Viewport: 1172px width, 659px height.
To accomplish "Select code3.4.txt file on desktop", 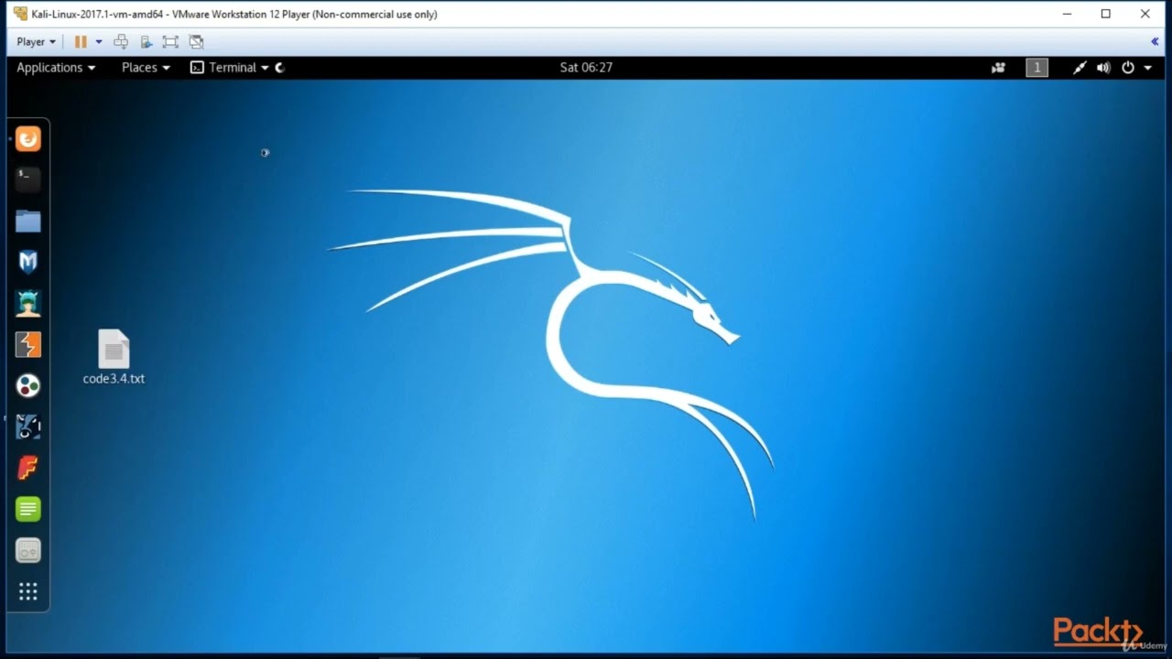I will coord(114,357).
